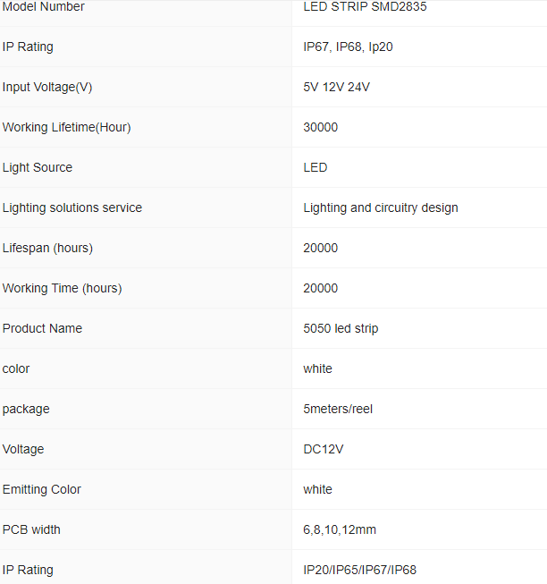Click the 'Working Time (hours)' label
This screenshot has height=584, width=547.
[62, 288]
